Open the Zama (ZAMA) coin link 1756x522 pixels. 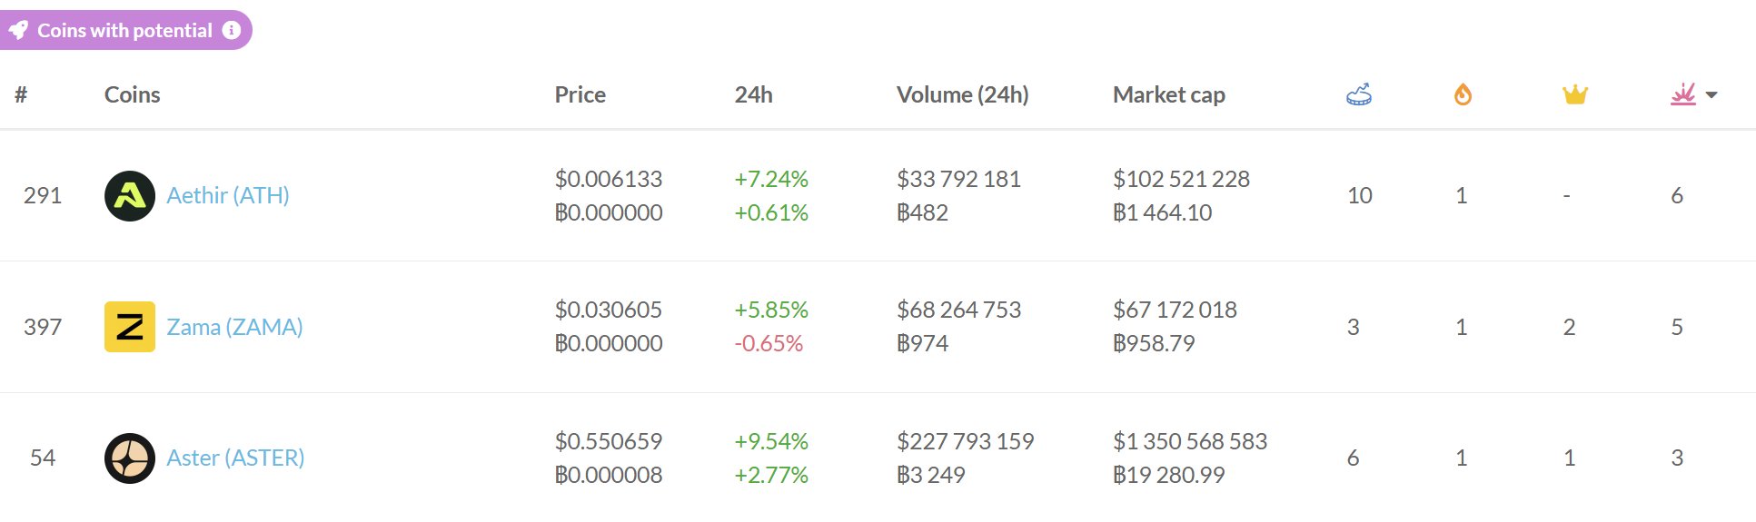tap(234, 327)
